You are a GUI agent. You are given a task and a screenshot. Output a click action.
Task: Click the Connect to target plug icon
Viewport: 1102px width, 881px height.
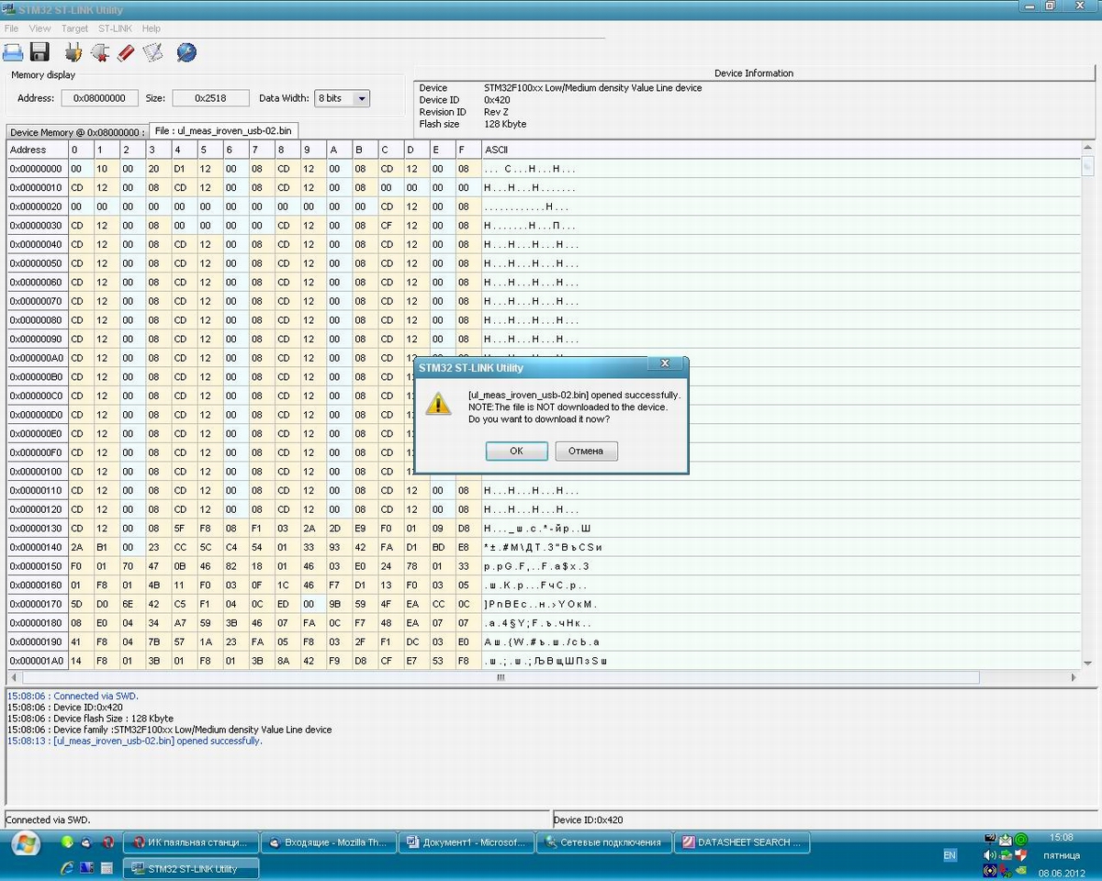click(x=73, y=52)
